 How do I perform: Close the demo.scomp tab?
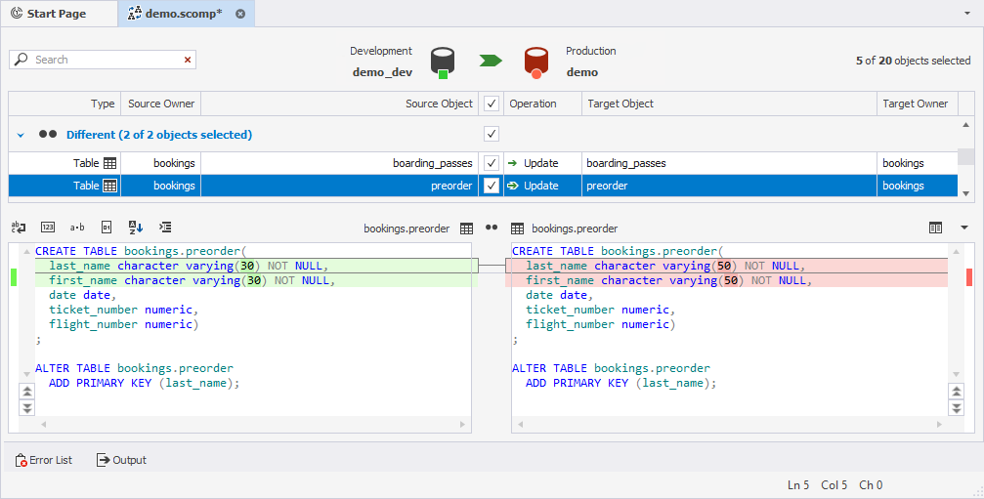pyautogui.click(x=240, y=14)
